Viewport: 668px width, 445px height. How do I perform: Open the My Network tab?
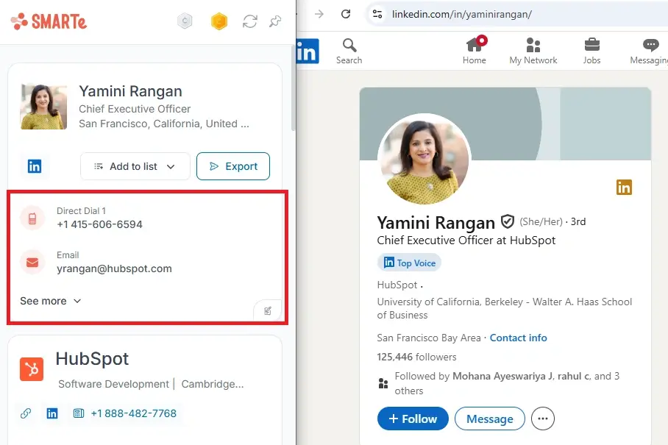pos(533,51)
